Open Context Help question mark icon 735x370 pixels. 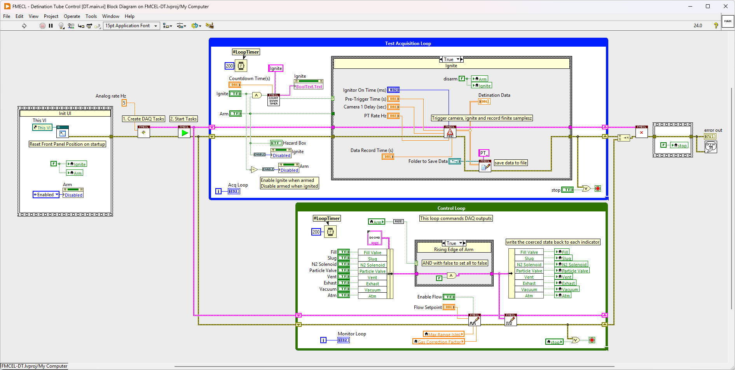[x=716, y=26]
